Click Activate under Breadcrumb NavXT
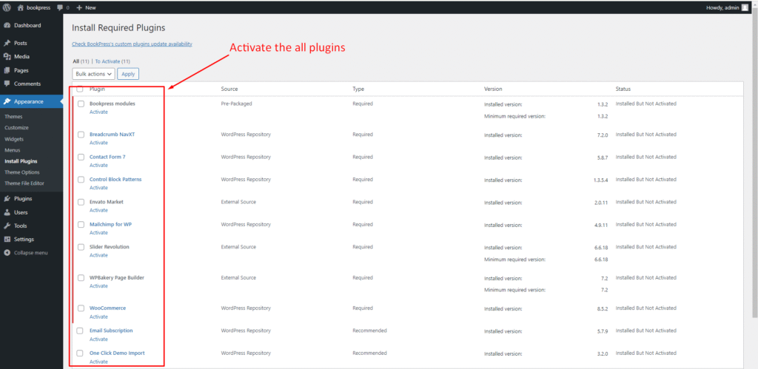The width and height of the screenshot is (758, 369). click(x=98, y=143)
